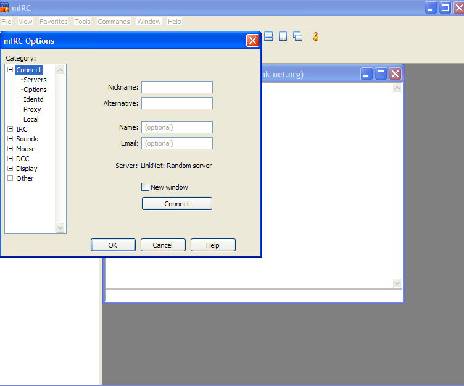Viewport: 464px width, 386px height.
Task: Close the status window
Action: pyautogui.click(x=395, y=74)
